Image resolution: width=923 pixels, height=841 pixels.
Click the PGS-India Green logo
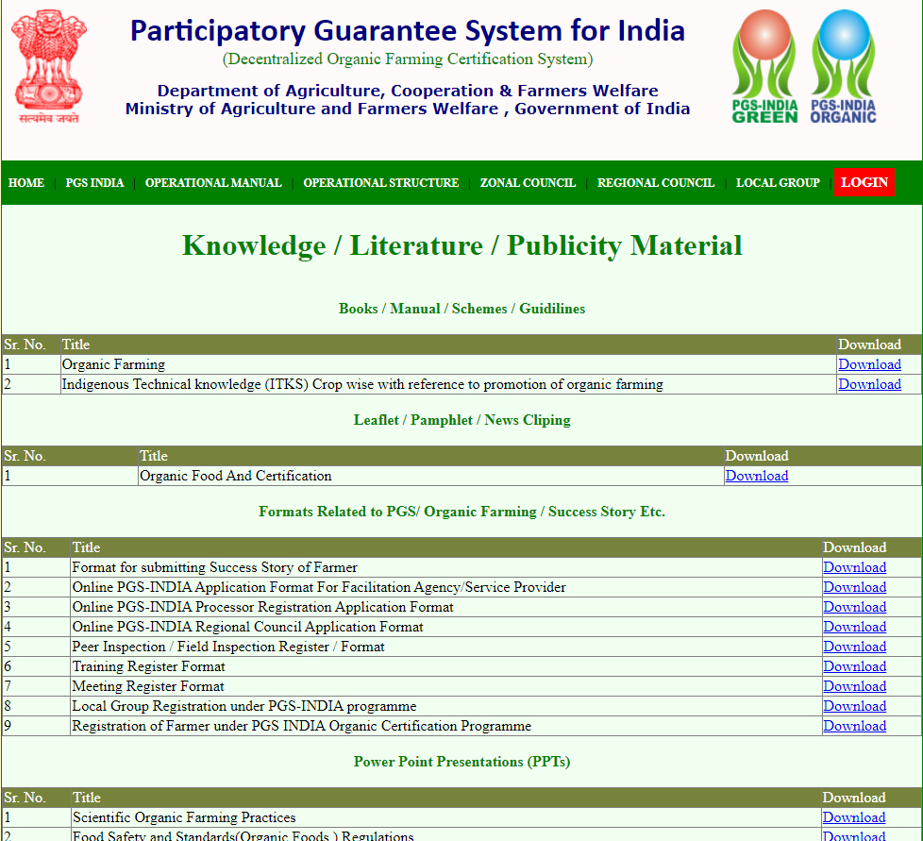(x=764, y=66)
